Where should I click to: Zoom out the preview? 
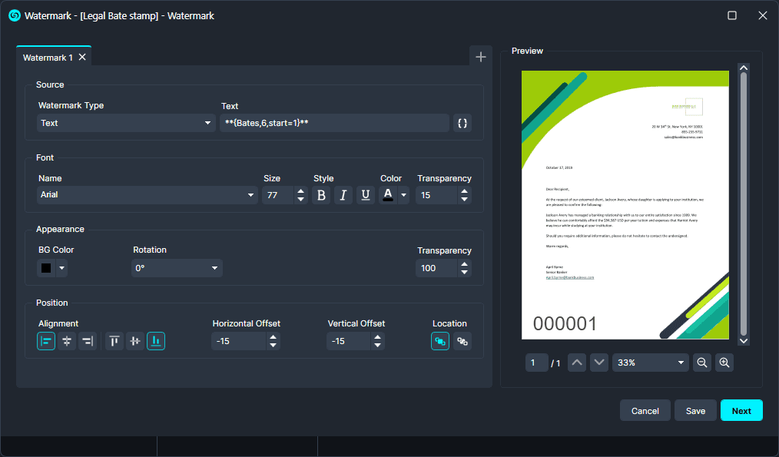coord(701,363)
